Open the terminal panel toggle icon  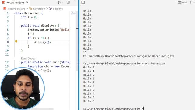(x=83, y=2)
